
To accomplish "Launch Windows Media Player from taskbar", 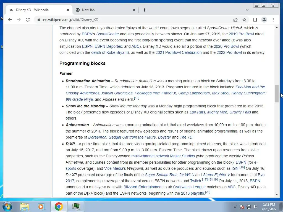I will tap(41, 206).
